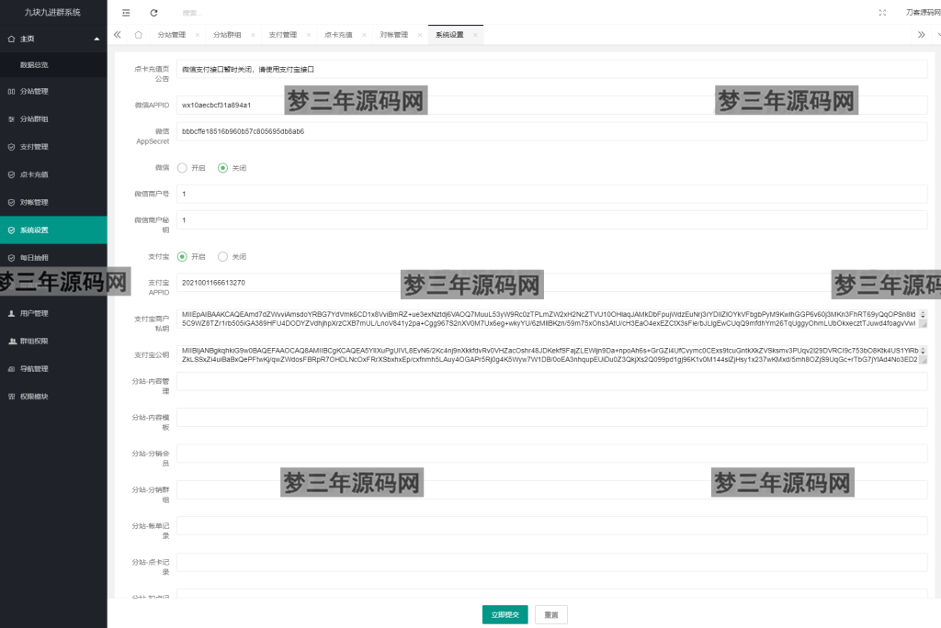The height and width of the screenshot is (628, 941).
Task: Open 支付管理 in the sidebar
Action: (53, 147)
